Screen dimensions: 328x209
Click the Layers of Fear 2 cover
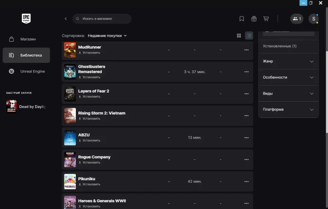[x=70, y=94]
